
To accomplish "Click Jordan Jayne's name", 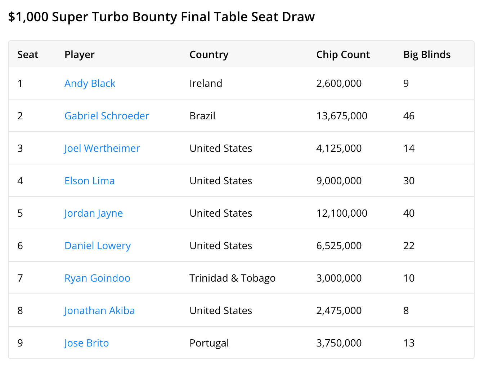I will (93, 213).
